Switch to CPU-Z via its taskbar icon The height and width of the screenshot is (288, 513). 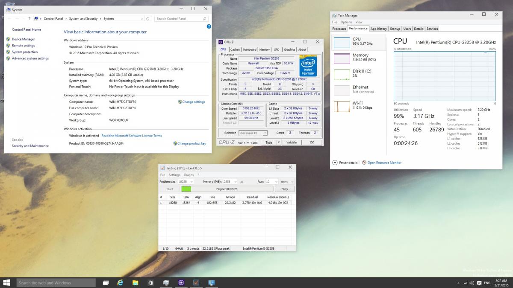point(181,282)
